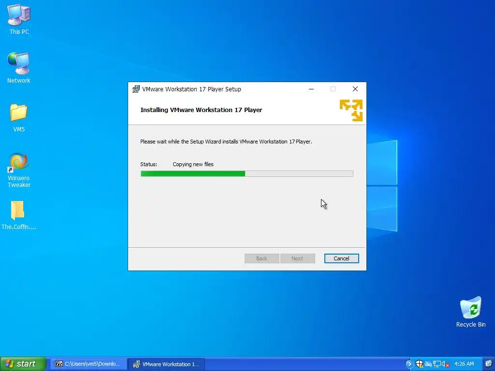495x371 pixels.
Task: Select the Recycle Bin icon
Action: pos(471,312)
